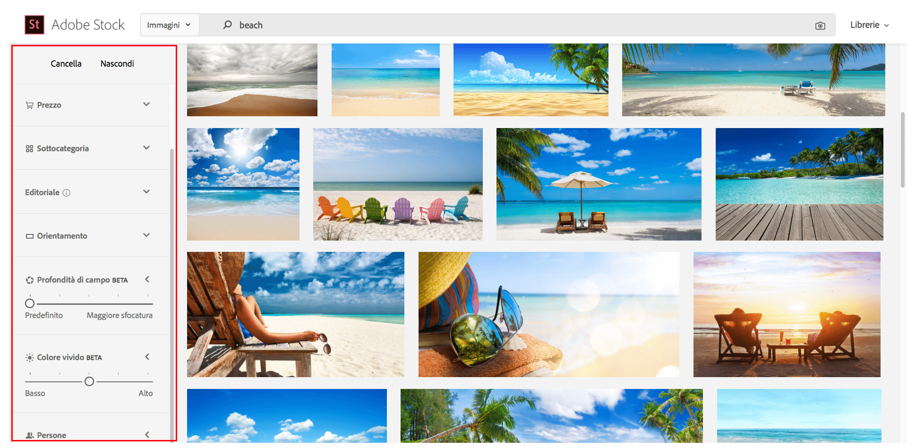Click the Maggiore sfocatura slider end
This screenshot has width=916, height=448.
[x=120, y=316]
